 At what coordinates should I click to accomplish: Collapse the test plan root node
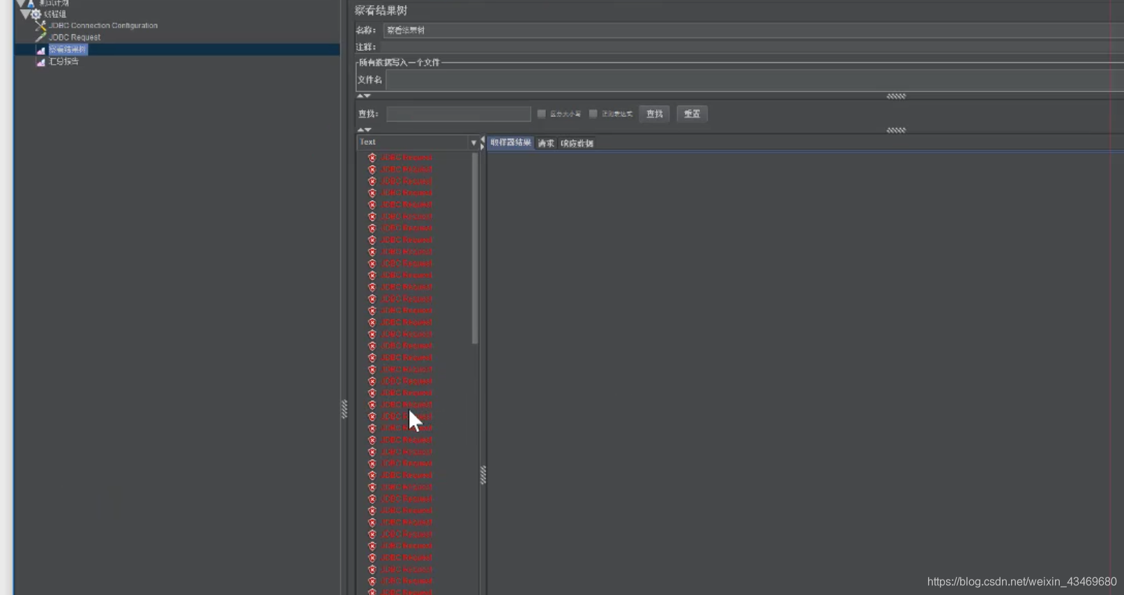click(20, 3)
